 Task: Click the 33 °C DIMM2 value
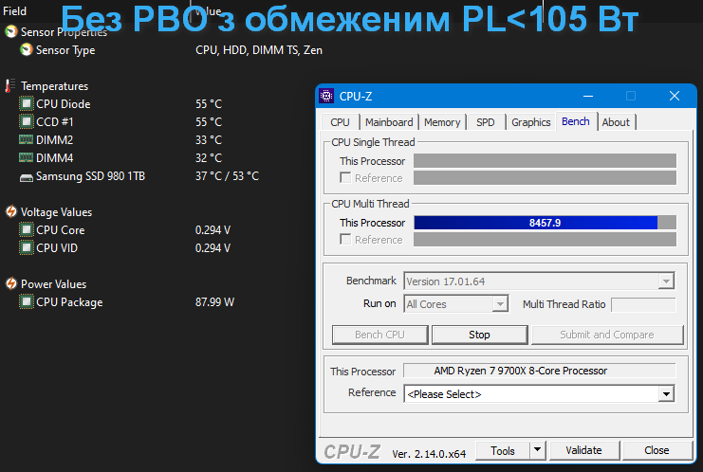pos(209,139)
